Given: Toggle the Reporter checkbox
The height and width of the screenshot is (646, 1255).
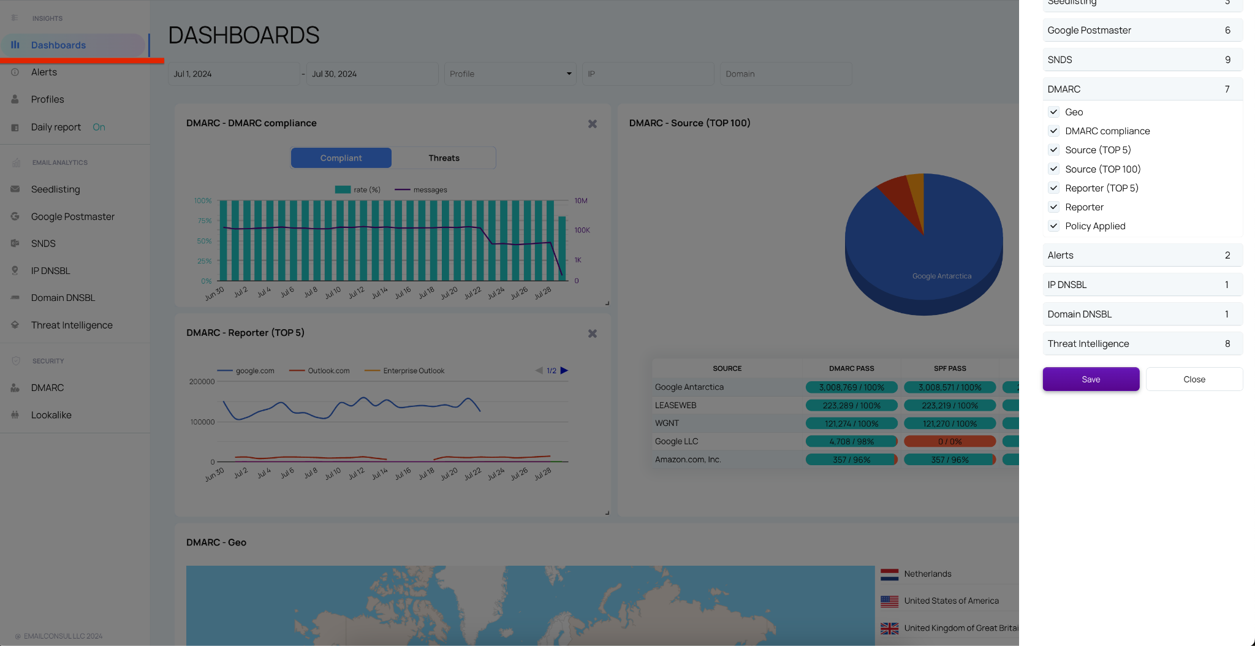Looking at the screenshot, I should click(1053, 207).
